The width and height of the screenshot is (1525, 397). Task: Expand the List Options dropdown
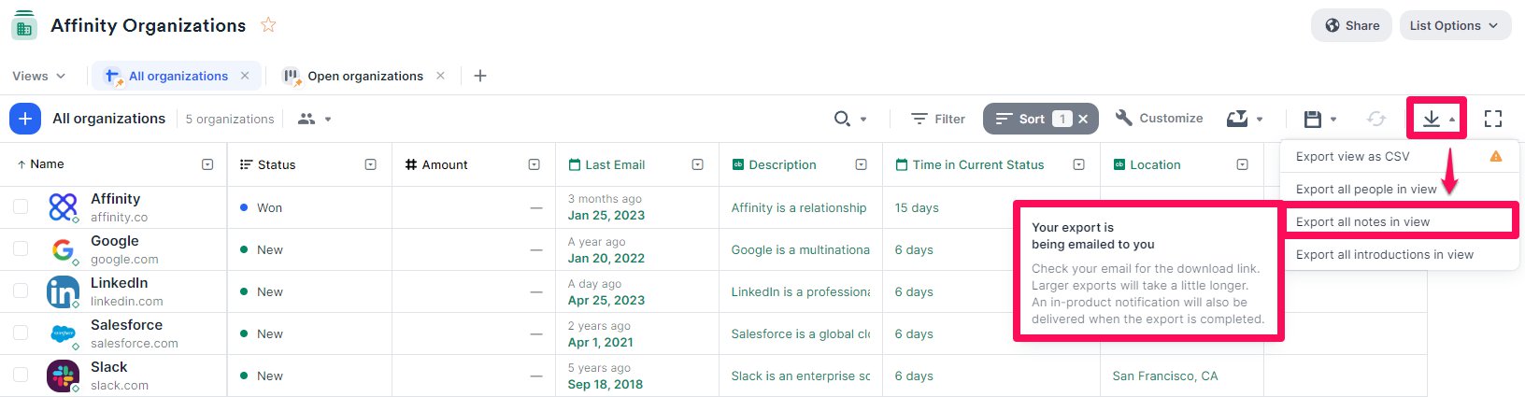pyautogui.click(x=1453, y=25)
